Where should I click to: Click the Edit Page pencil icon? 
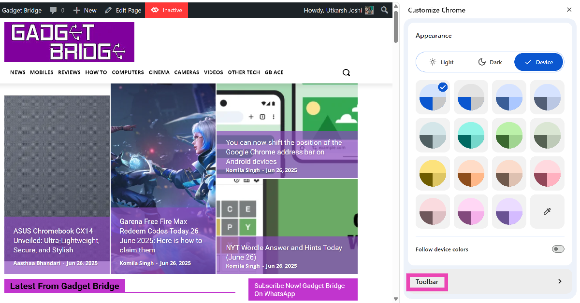(x=108, y=10)
